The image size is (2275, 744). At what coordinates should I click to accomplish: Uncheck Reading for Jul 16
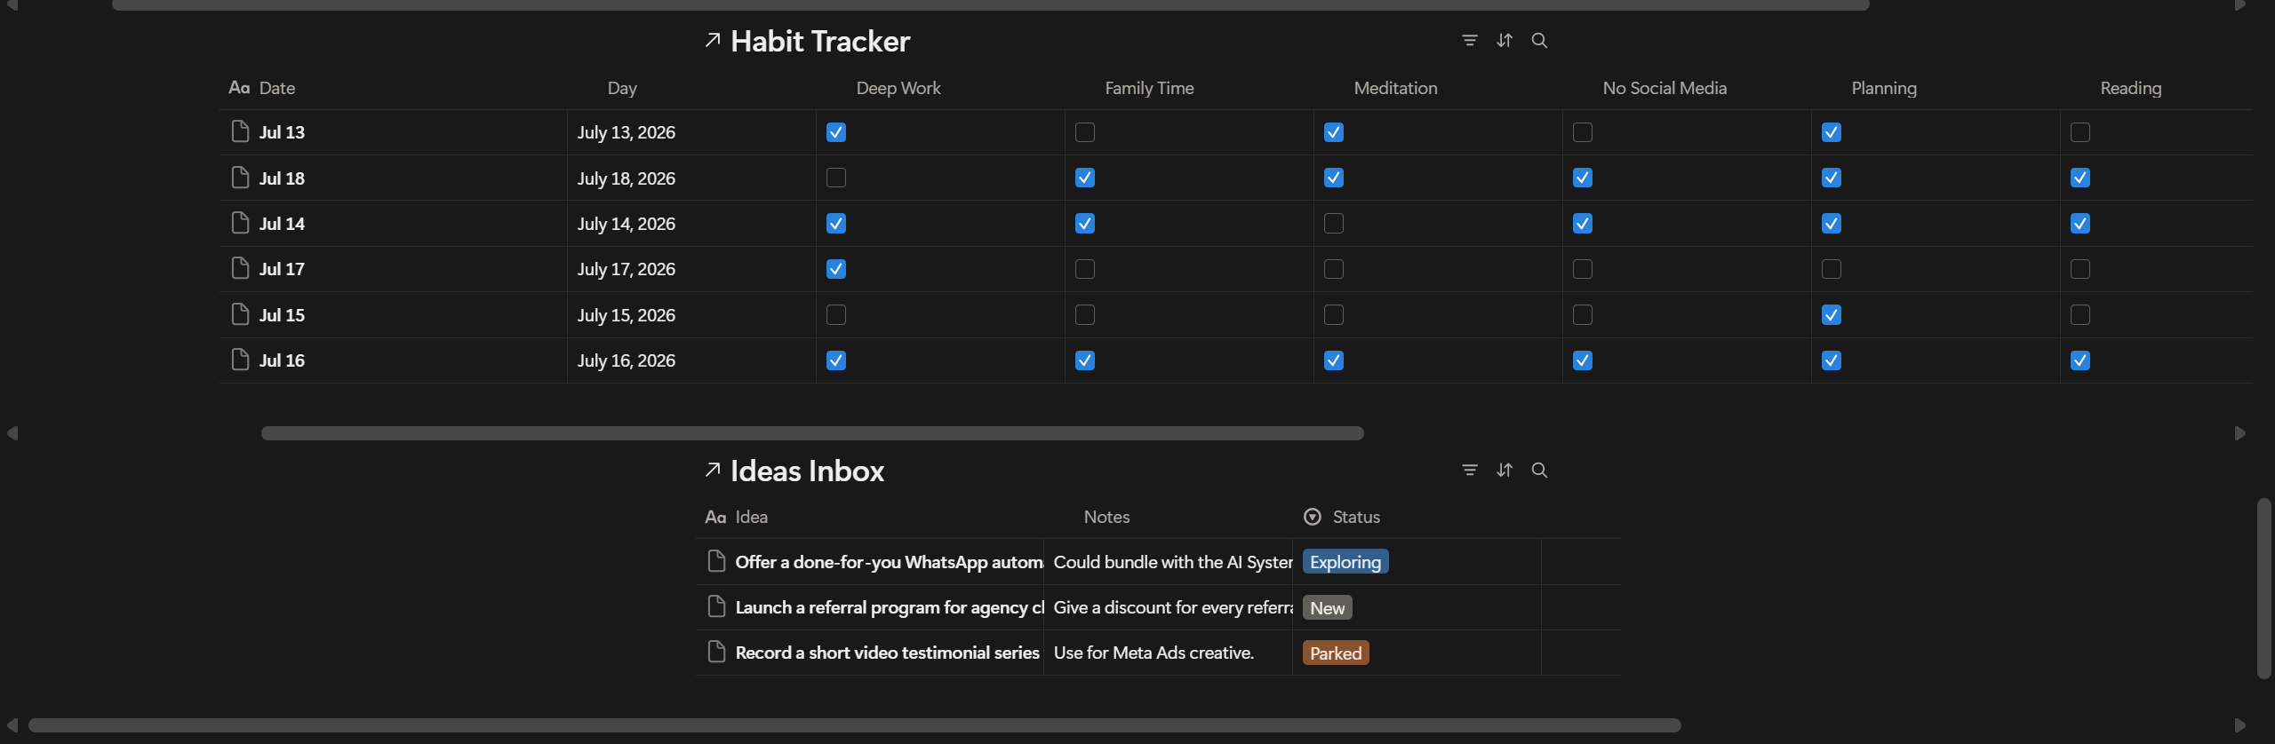(x=2079, y=360)
